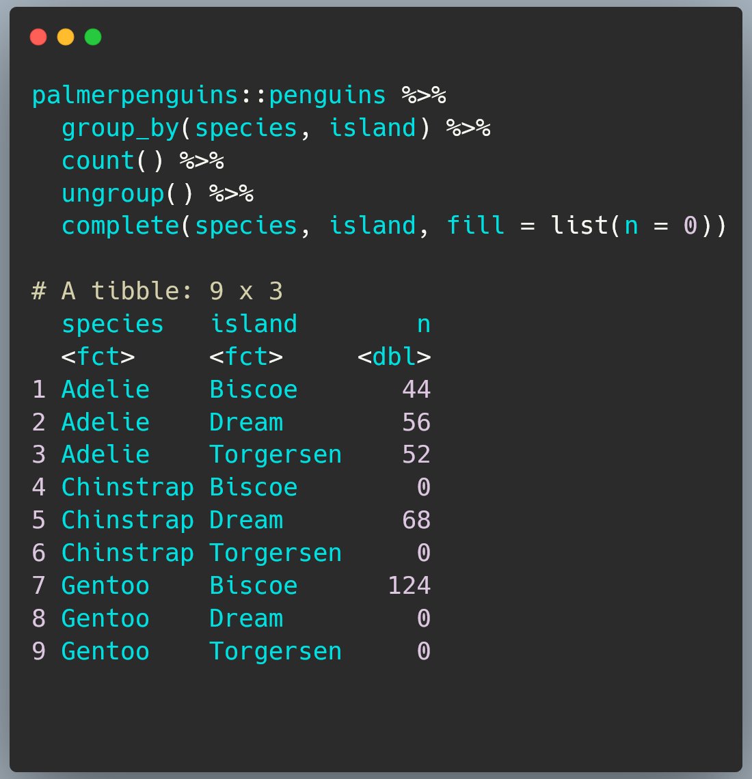
Task: Click the tibble dimensions comment line
Action: point(157,291)
